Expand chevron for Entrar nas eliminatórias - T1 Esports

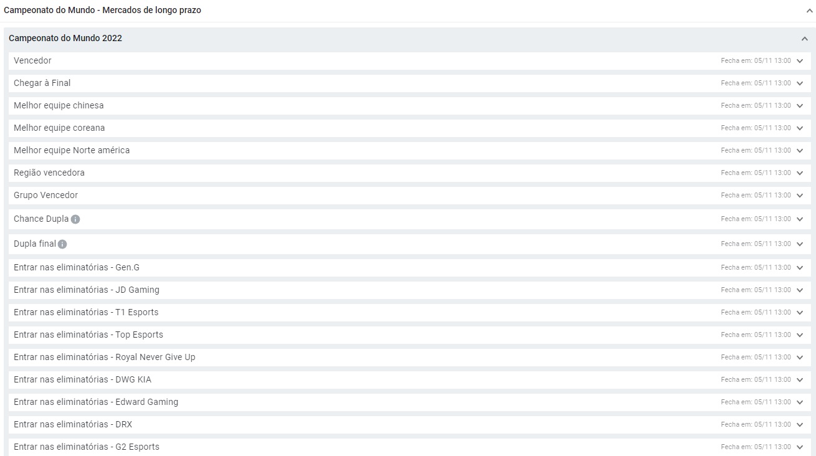[x=800, y=313]
